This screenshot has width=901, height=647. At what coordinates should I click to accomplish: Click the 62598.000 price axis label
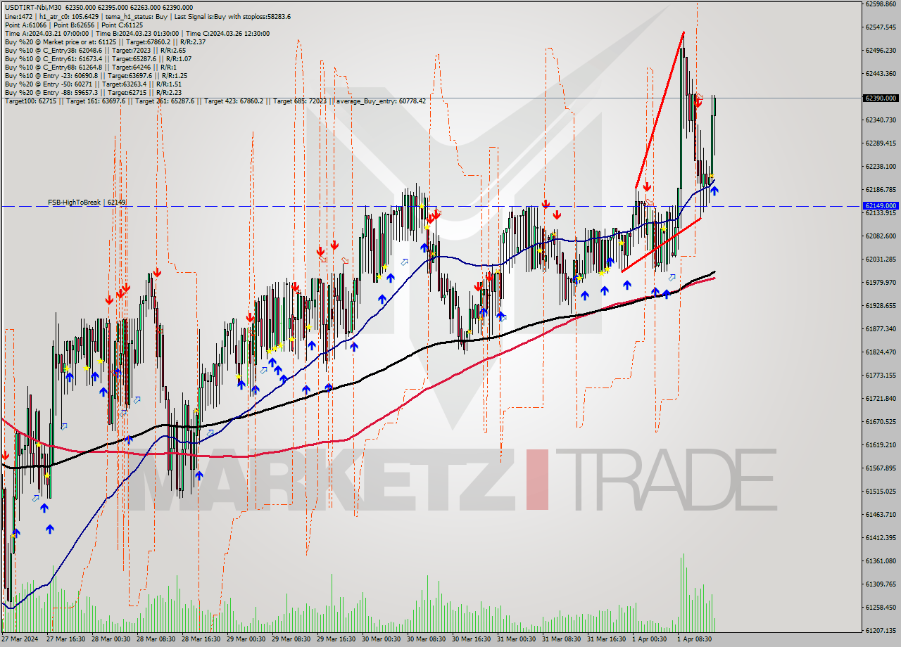tap(880, 4)
